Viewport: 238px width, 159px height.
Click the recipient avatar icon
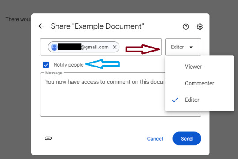pos(54,47)
